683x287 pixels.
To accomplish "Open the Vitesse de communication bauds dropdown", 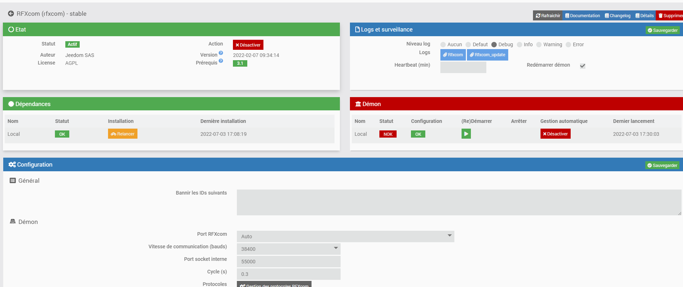I will click(289, 249).
